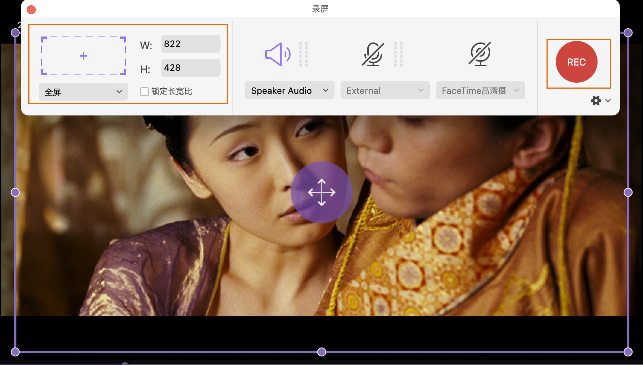Open the FaceTime高清摄 camera dropdown
This screenshot has width=643, height=365.
click(481, 91)
